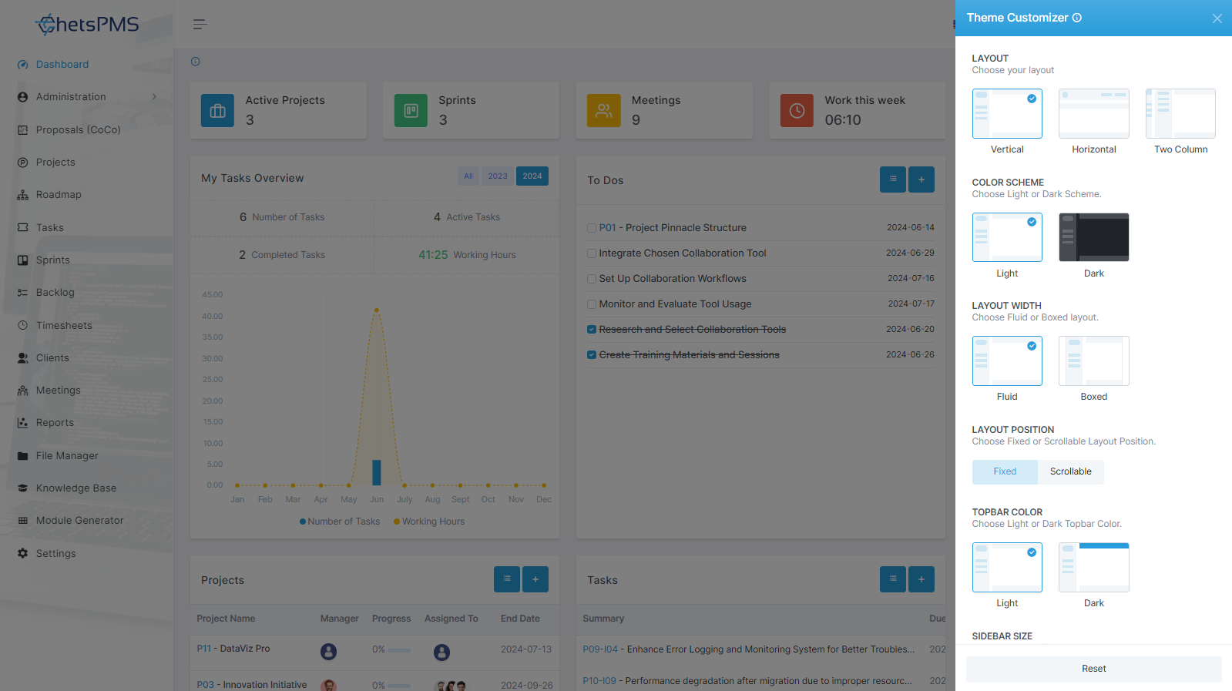Open Reports in the sidebar
Image resolution: width=1232 pixels, height=691 pixels.
pos(55,423)
